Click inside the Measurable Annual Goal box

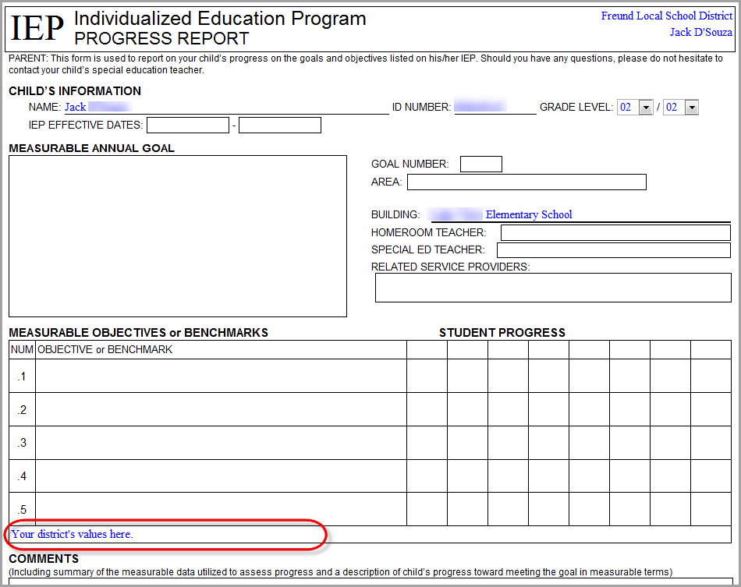pos(178,236)
